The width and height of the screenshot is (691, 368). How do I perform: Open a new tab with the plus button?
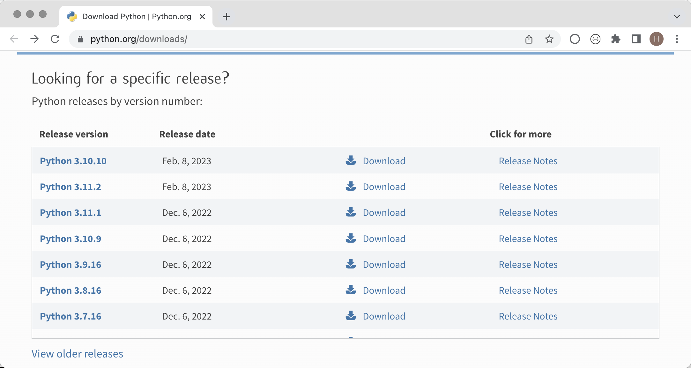(x=227, y=17)
